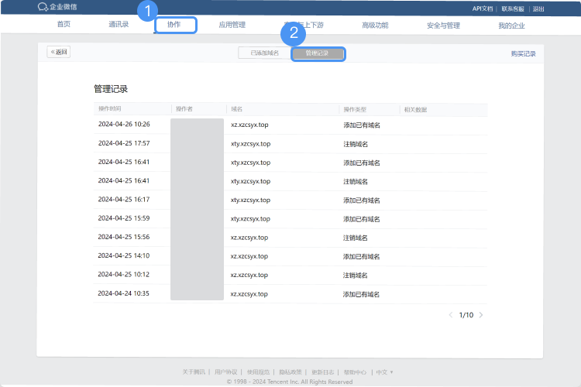
Task: Open 购买记录 link
Action: point(523,53)
